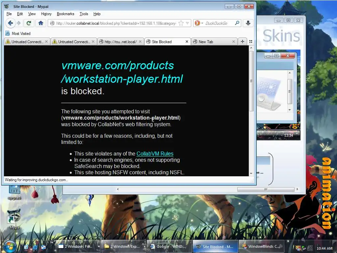The height and width of the screenshot is (253, 337).
Task: Click the background window horizontal scrollbar thumb
Action: pos(266,189)
